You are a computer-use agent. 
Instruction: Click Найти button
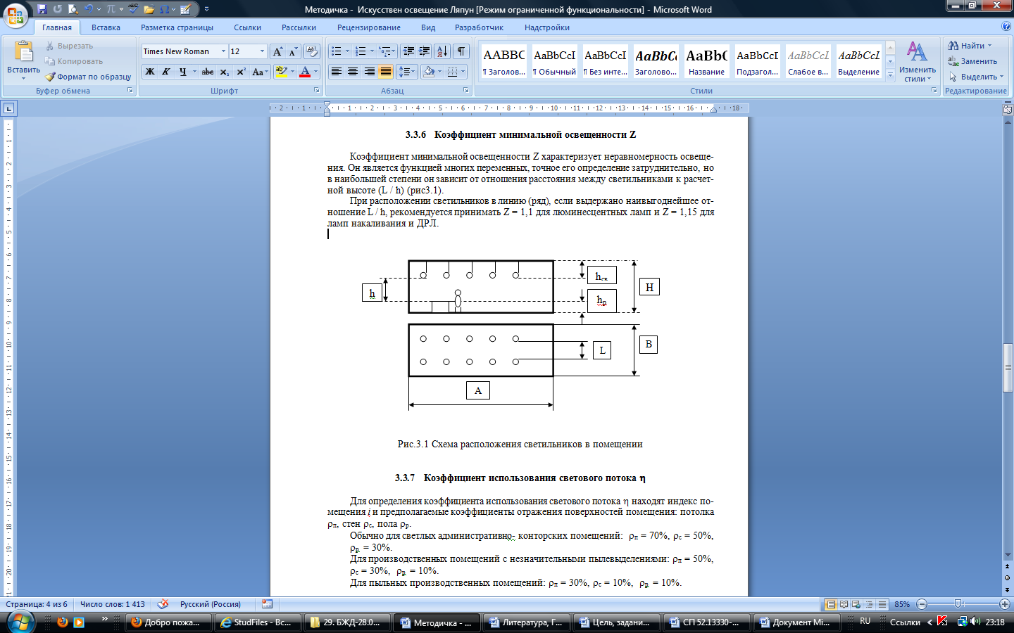coord(970,46)
